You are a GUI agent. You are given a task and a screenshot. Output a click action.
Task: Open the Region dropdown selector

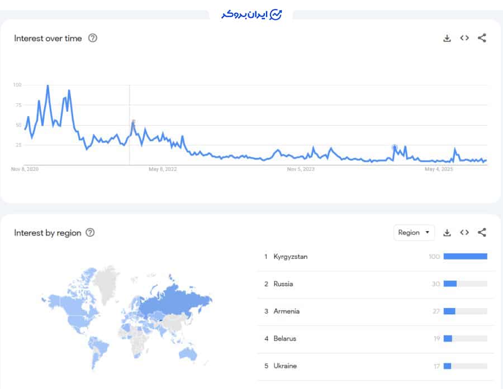[x=414, y=233]
